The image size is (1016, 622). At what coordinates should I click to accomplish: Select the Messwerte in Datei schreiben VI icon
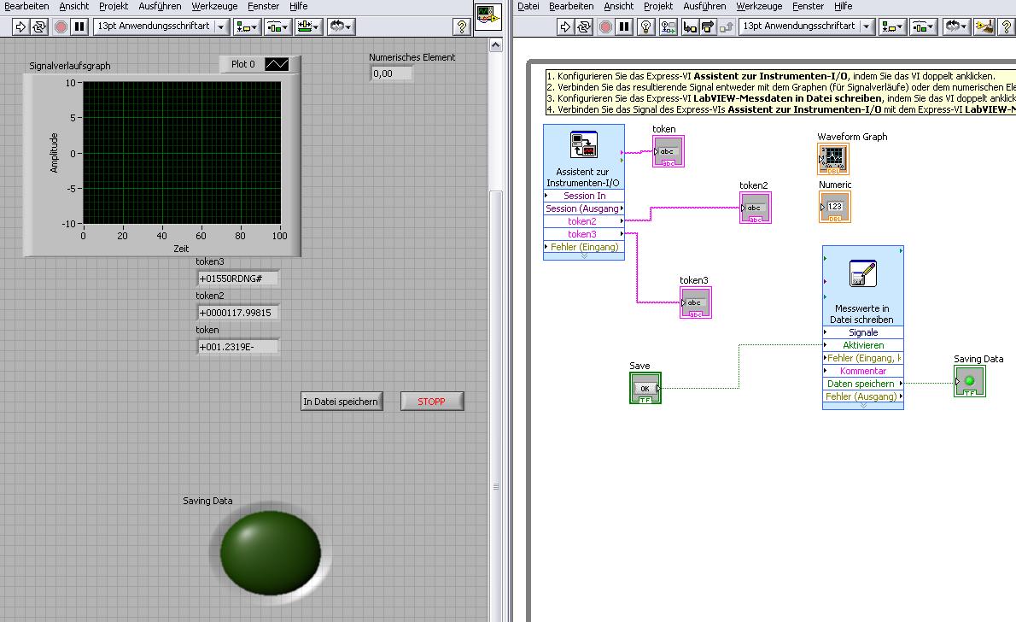(x=862, y=273)
